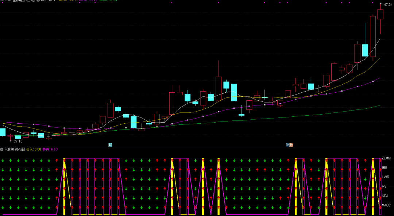The image size is (394, 216).
Task: Click the cyan 解 event marker
Action: click(x=110, y=145)
